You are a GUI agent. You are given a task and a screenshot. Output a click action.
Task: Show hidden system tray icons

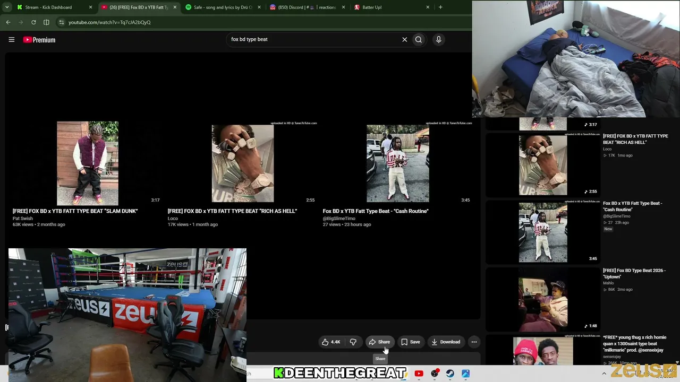[x=603, y=374]
